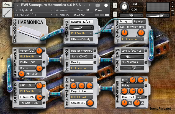This screenshot has width=175, height=114.
Task: Toggle the 2nd V. (E0) LED
Action: 146,51
